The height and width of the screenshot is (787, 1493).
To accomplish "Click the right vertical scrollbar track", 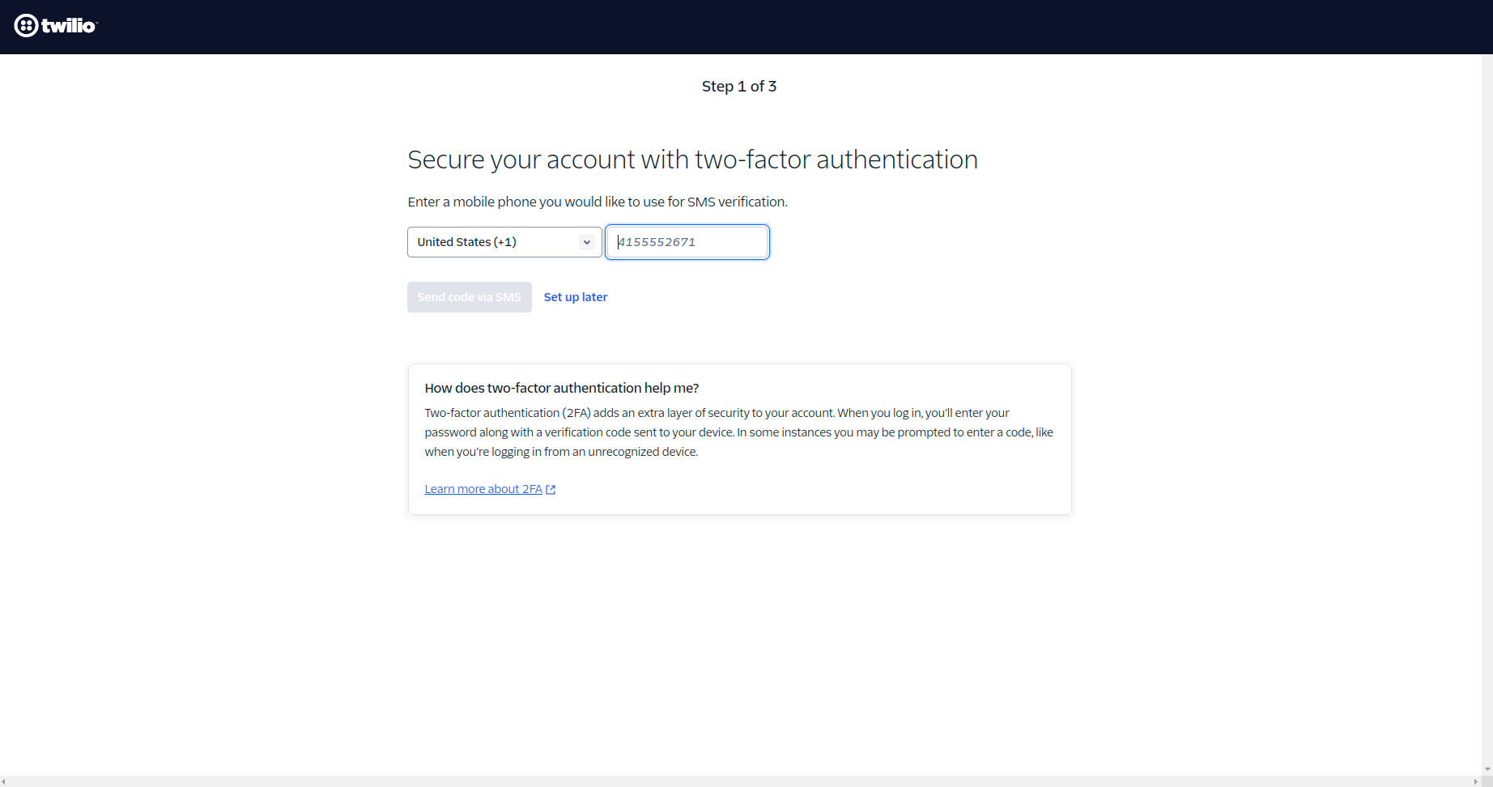I will tap(1487, 405).
